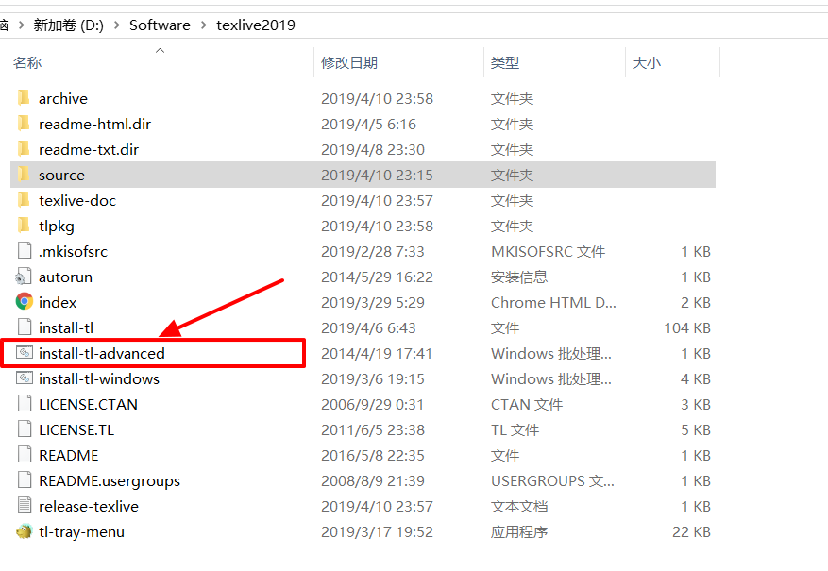Viewport: 828px width, 571px height.
Task: Click the release-texlive text document icon
Action: pyautogui.click(x=25, y=506)
